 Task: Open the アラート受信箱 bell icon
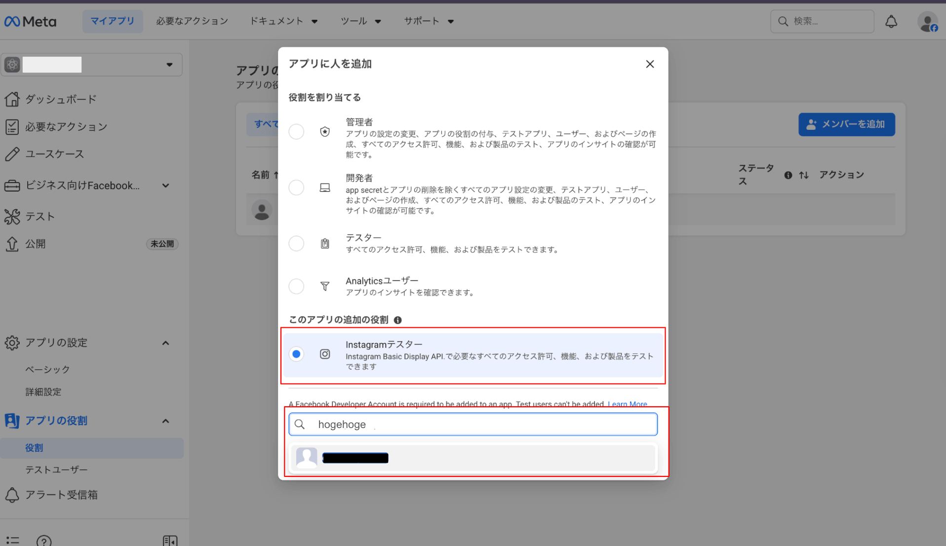(x=12, y=495)
